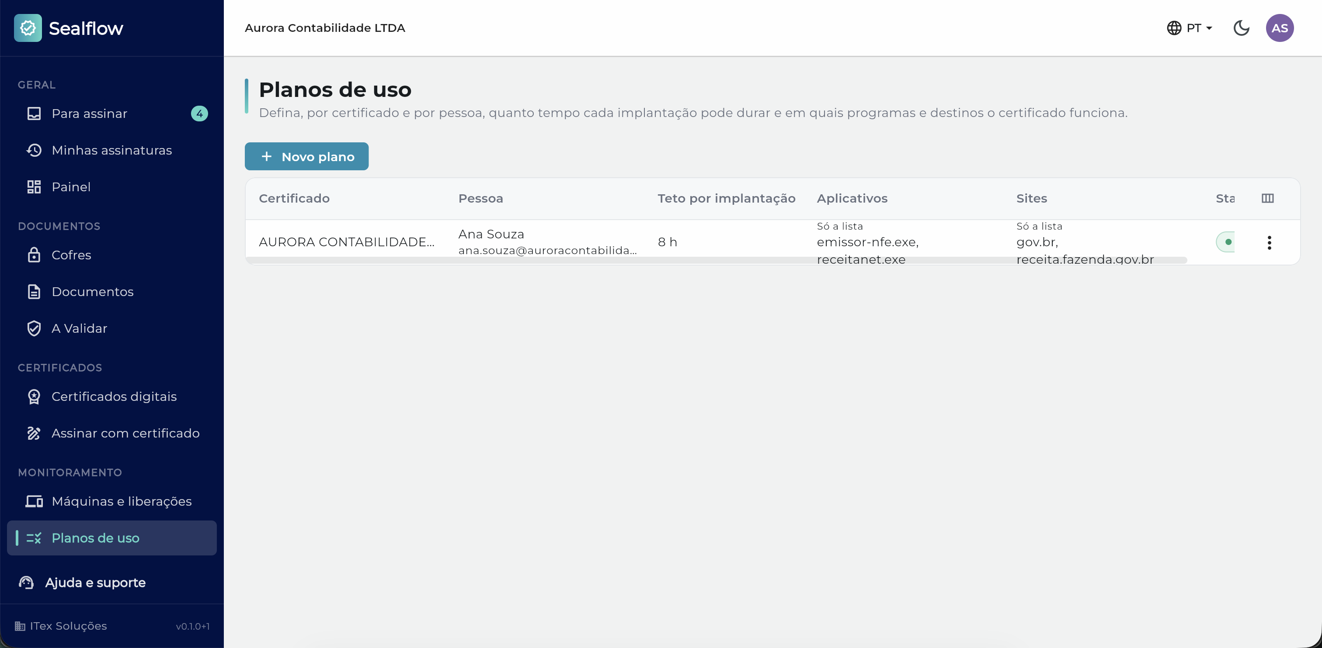Image resolution: width=1322 pixels, height=648 pixels.
Task: Open Ajuda e suporte link
Action: (x=82, y=583)
